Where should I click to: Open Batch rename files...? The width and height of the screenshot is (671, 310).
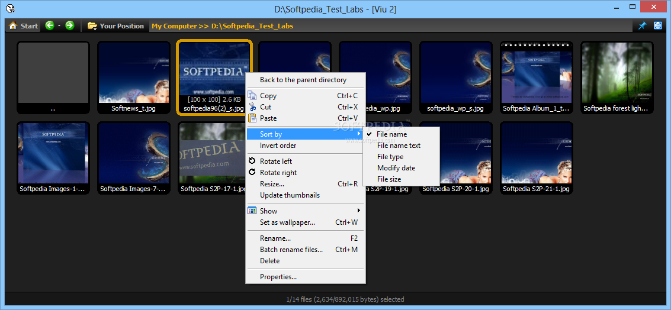(306, 249)
